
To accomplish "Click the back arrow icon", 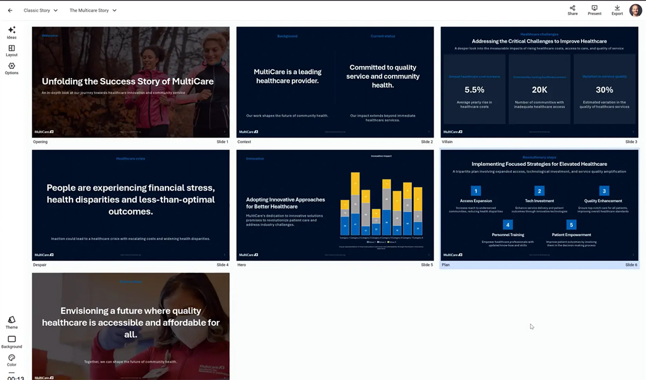I will click(x=10, y=10).
